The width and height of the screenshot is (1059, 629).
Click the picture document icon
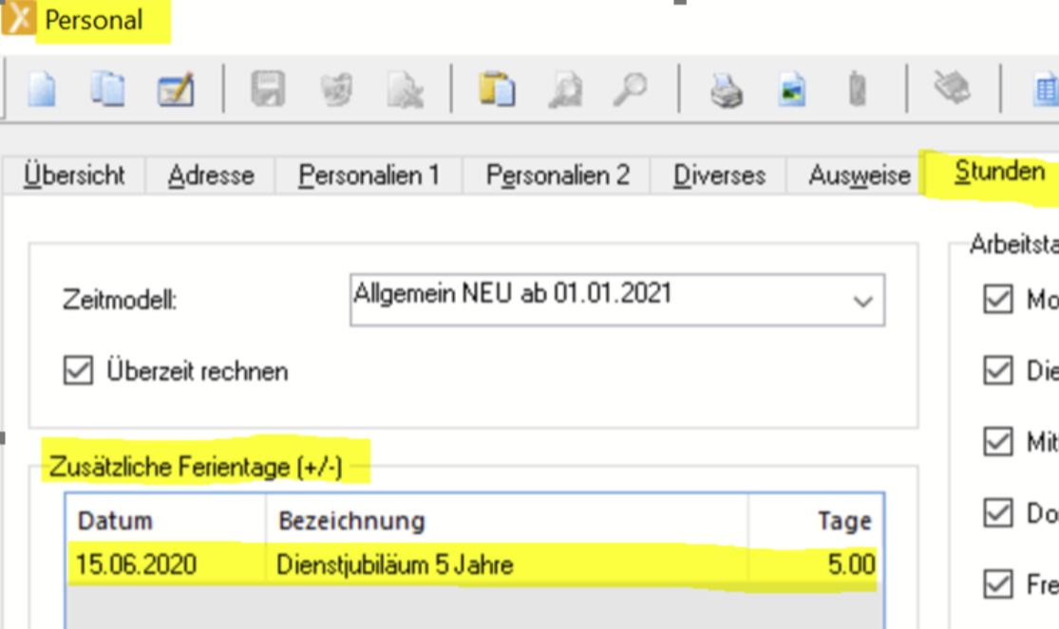click(792, 89)
